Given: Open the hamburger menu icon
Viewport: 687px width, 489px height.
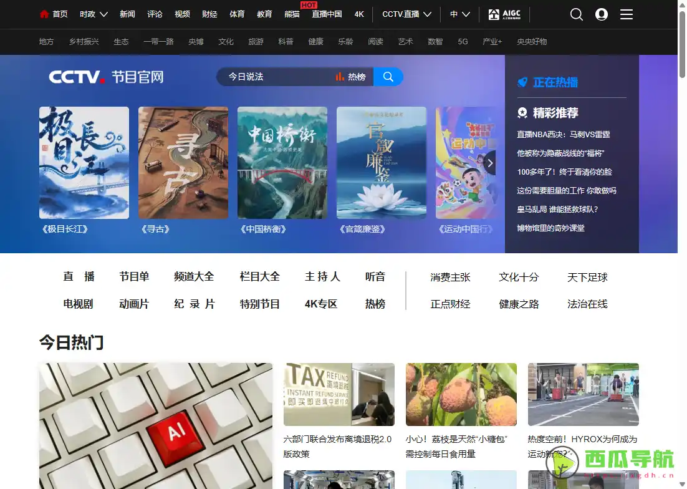Looking at the screenshot, I should [627, 14].
